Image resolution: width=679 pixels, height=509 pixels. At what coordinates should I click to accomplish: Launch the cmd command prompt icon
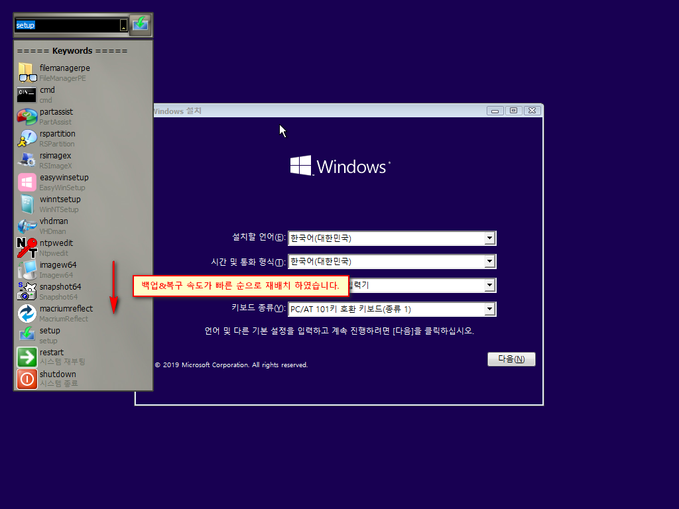[27, 94]
